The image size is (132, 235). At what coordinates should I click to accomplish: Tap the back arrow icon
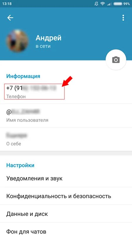(x=10, y=18)
